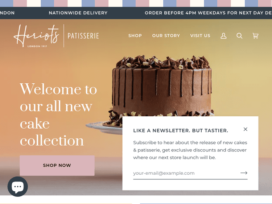Submit email with the arrow icon
The image size is (272, 204).
tap(244, 173)
